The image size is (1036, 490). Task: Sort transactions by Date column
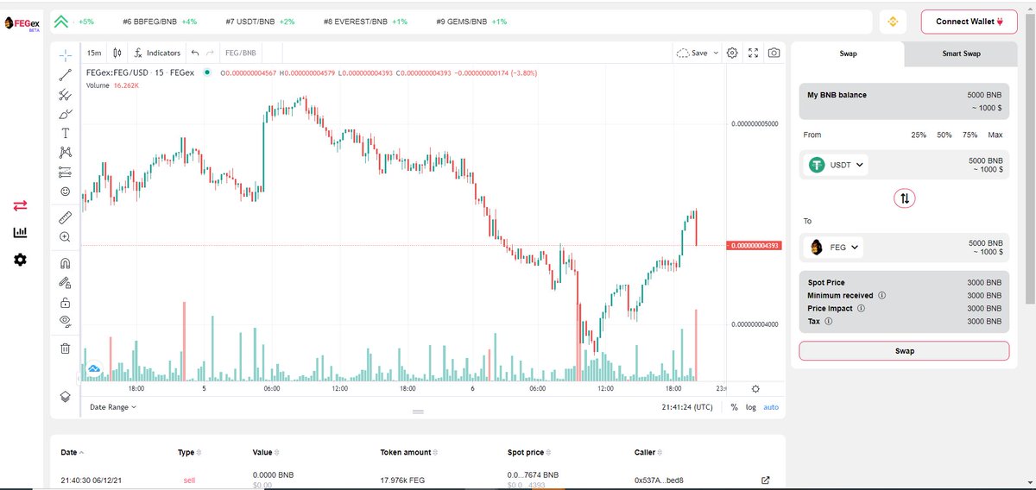73,452
